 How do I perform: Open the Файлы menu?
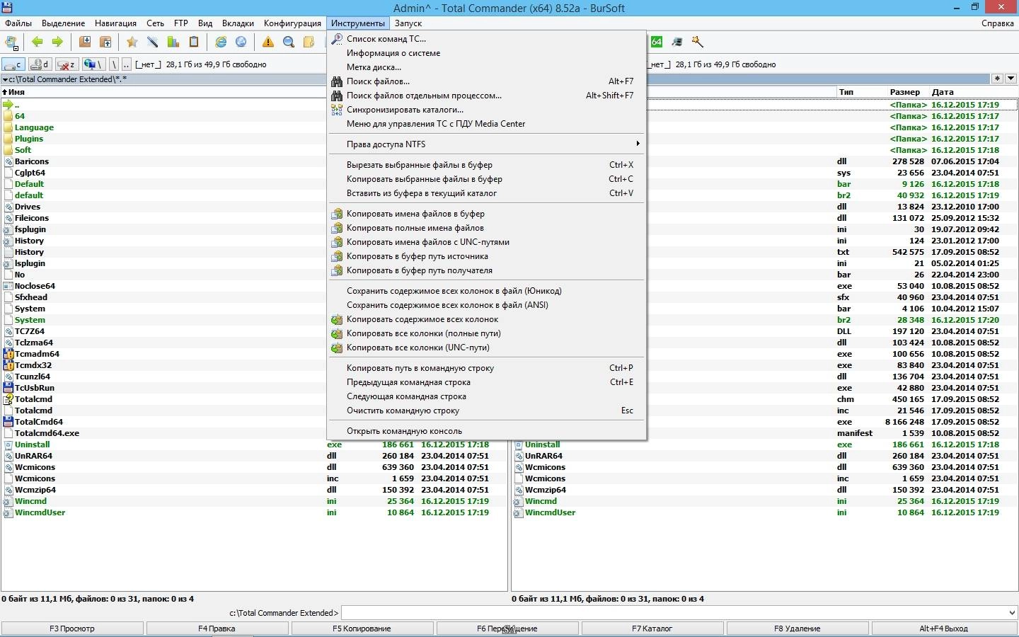(x=18, y=23)
